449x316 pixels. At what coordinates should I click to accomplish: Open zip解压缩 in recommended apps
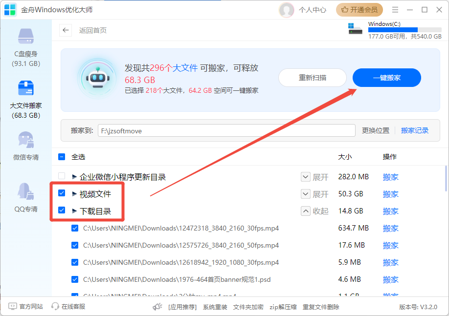(x=283, y=307)
